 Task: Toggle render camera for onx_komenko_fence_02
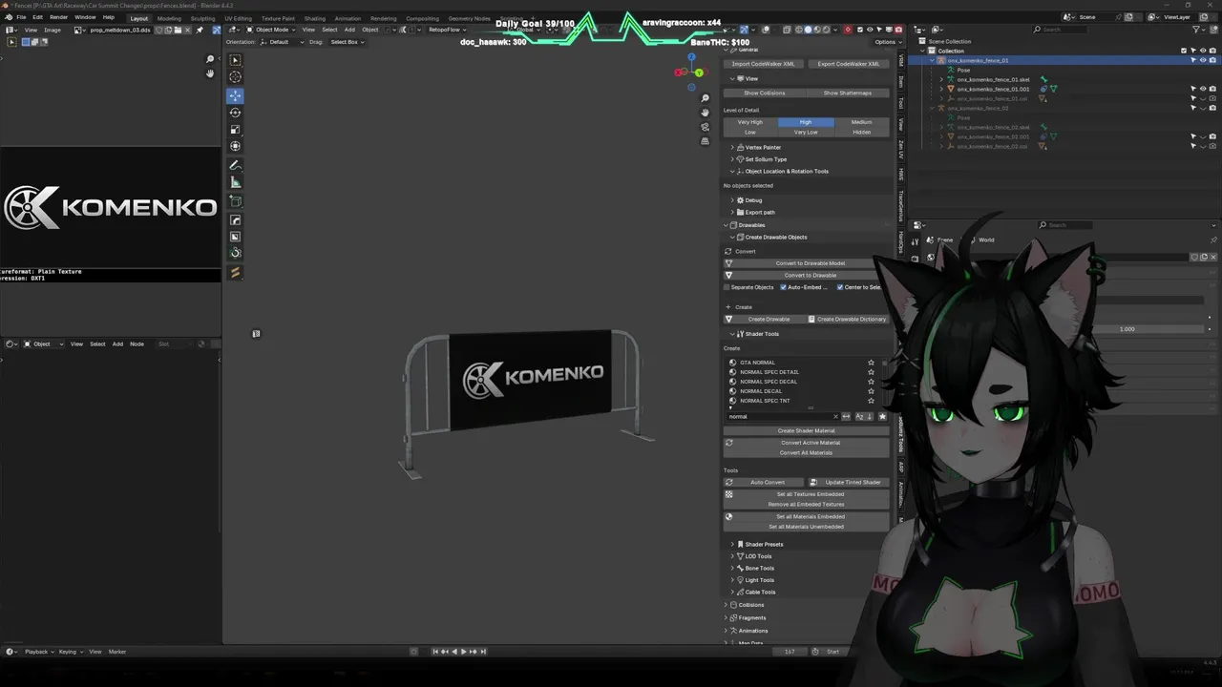tap(1212, 108)
